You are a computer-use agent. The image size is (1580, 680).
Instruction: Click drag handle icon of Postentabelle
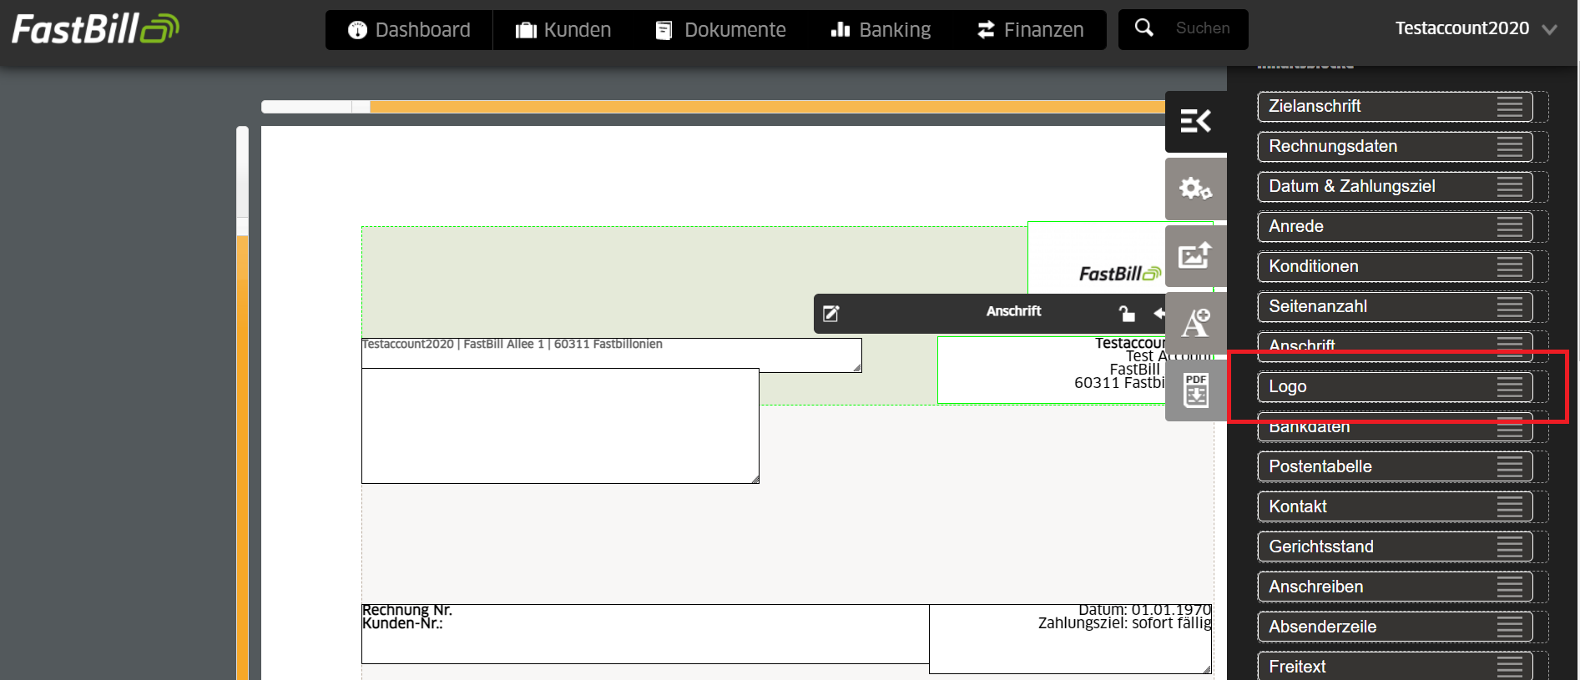pyautogui.click(x=1509, y=466)
